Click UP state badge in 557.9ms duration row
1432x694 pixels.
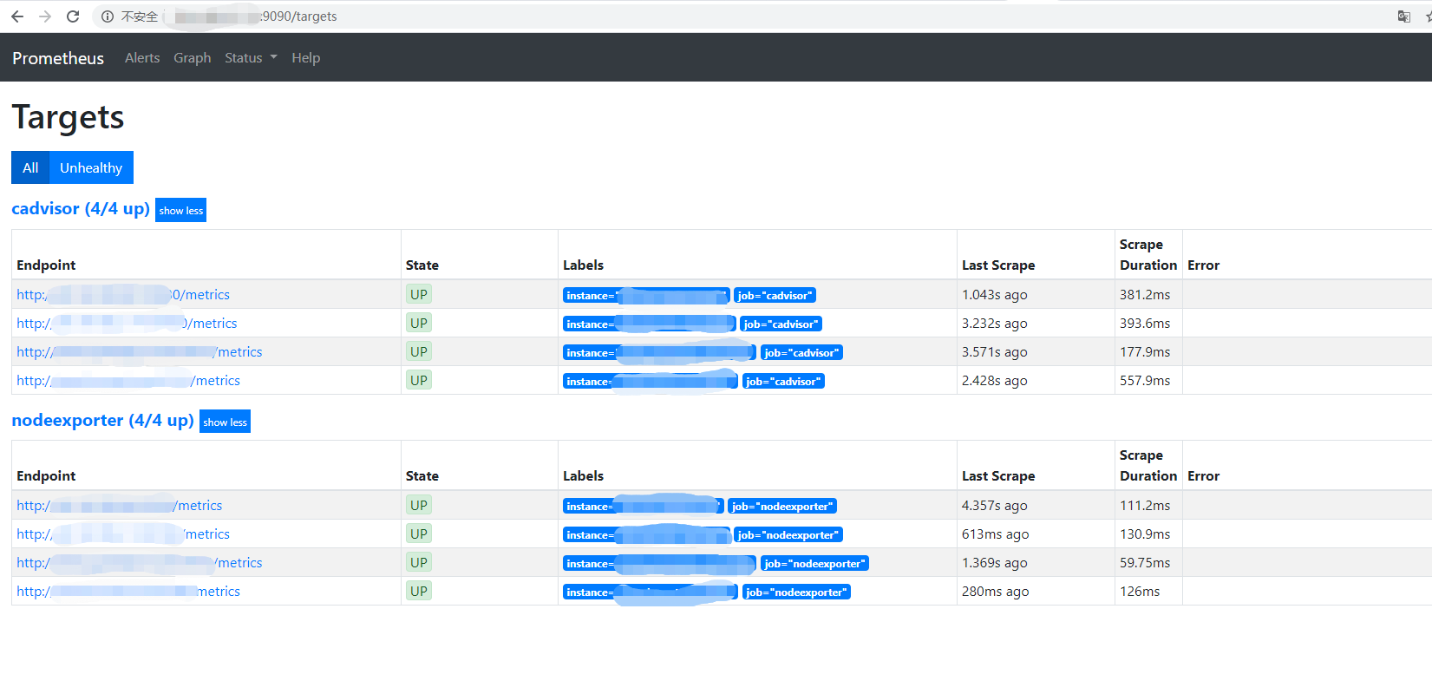click(x=419, y=380)
